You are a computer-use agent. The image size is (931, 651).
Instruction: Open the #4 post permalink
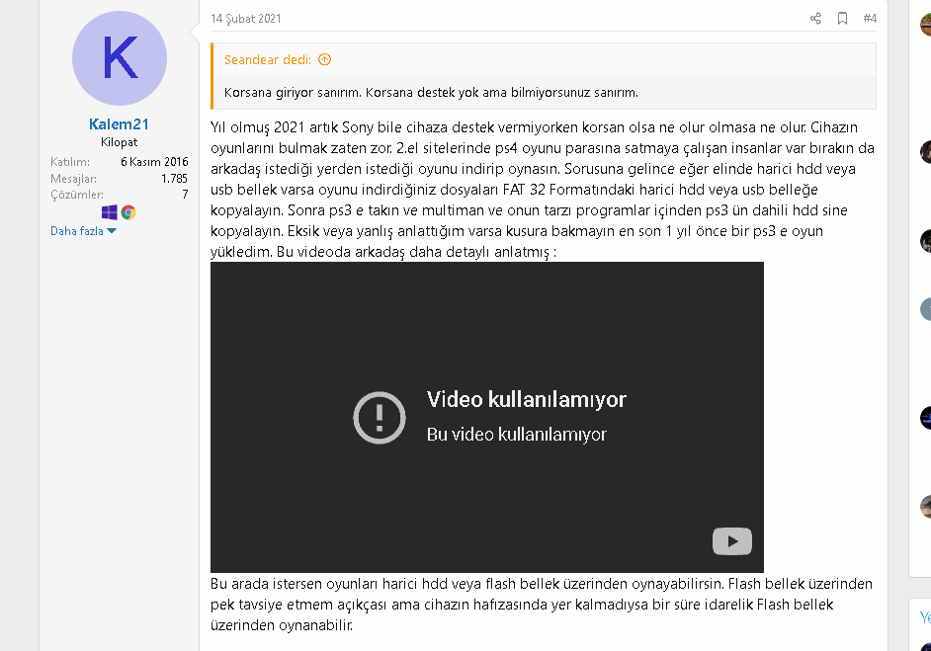pyautogui.click(x=870, y=19)
